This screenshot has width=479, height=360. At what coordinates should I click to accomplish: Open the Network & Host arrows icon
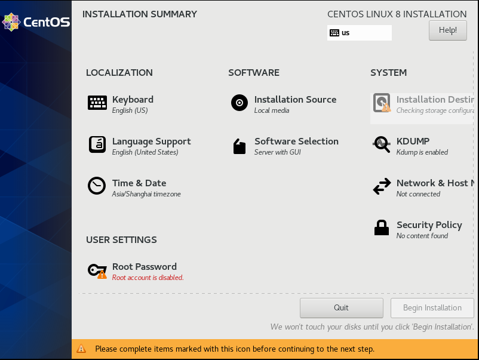tap(382, 186)
